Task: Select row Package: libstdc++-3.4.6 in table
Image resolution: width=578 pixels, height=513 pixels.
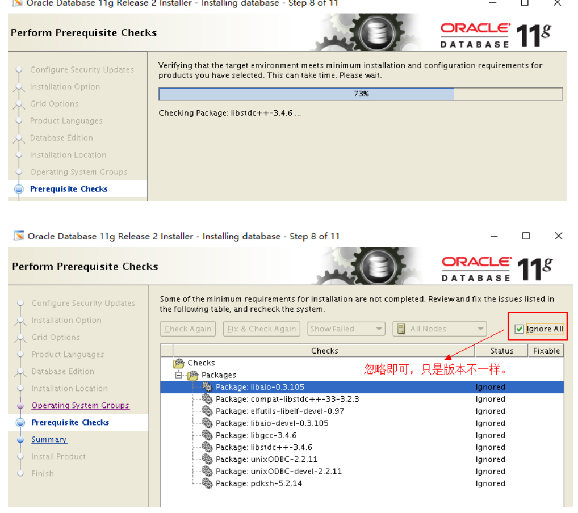Action: tap(362, 447)
